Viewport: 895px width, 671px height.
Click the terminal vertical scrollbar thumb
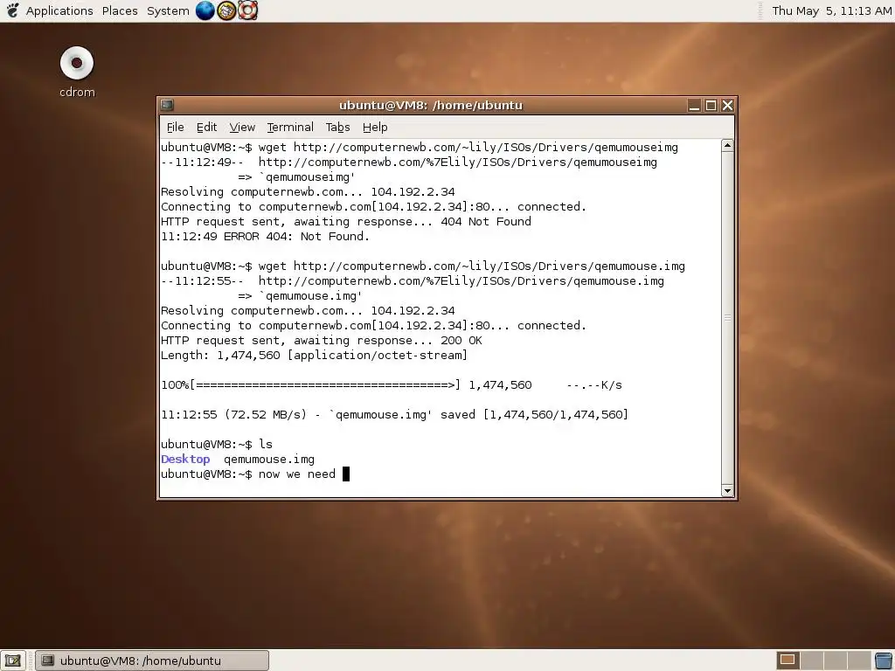(727, 318)
